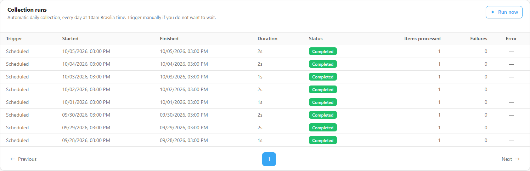Click the Trigger column header
Viewport: 530px width, 171px height.
(14, 39)
